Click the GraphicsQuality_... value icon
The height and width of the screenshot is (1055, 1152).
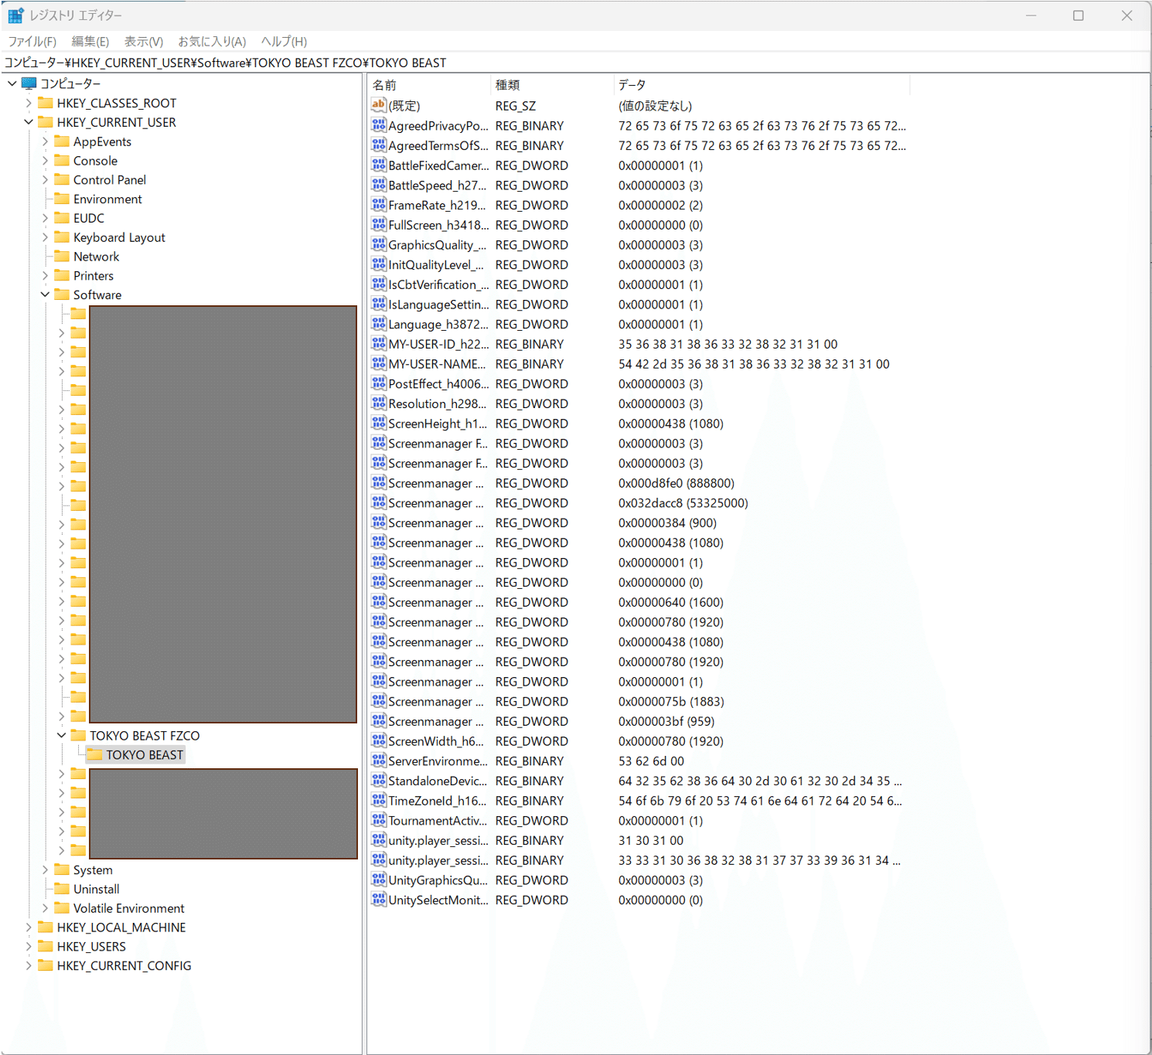click(379, 244)
